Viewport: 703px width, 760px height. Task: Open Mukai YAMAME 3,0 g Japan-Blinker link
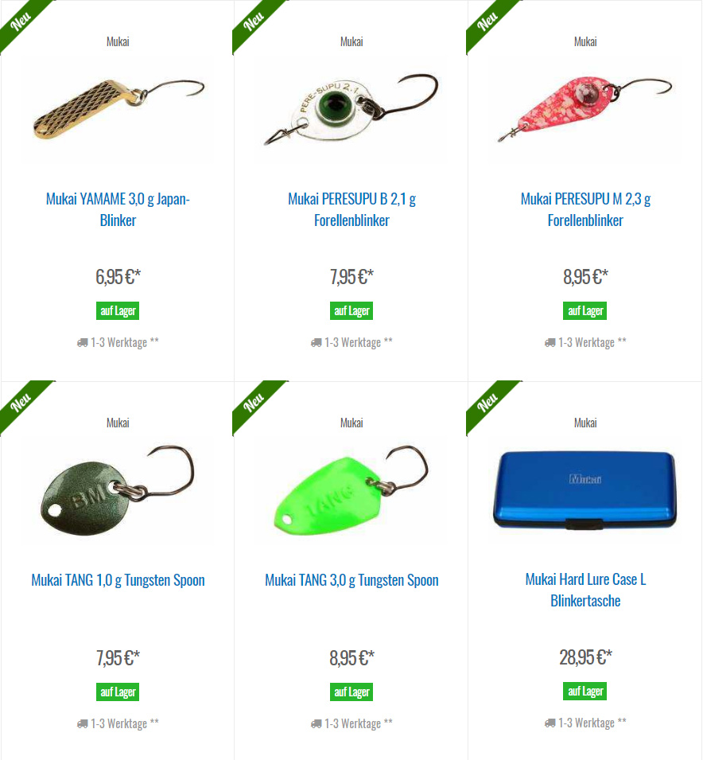118,209
